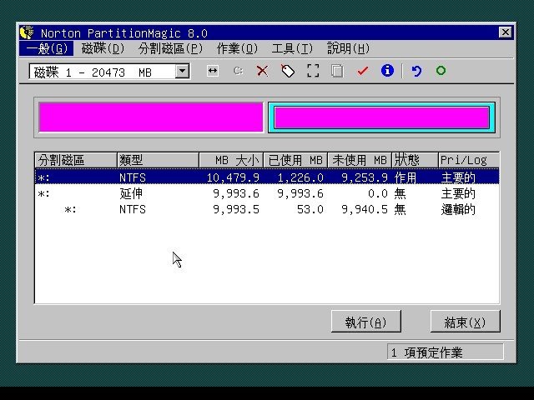Click the 未使用 MB column header
The image size is (534, 400).
coord(360,160)
